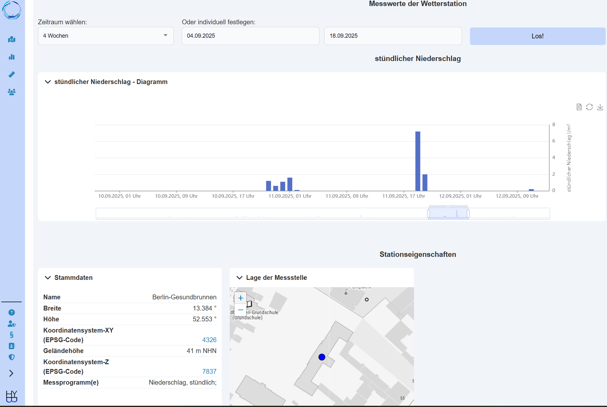
Task: Zoom in on the station map
Action: tap(241, 298)
